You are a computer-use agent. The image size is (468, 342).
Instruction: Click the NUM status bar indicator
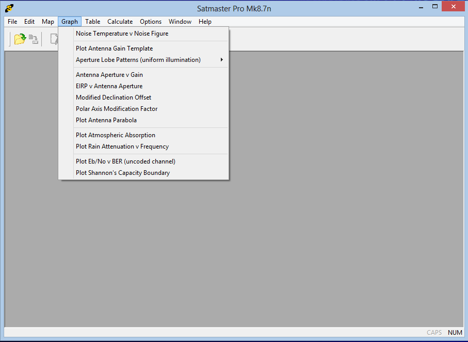[x=455, y=332]
